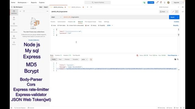This screenshot has height=109, width=195.
Task: Click the plus icon to add a collection
Action: tap(20, 11)
